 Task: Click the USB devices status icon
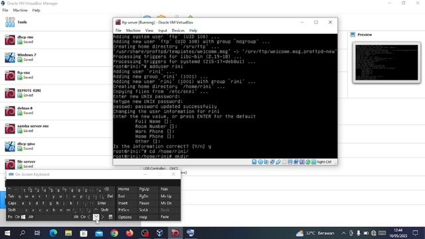point(278,162)
